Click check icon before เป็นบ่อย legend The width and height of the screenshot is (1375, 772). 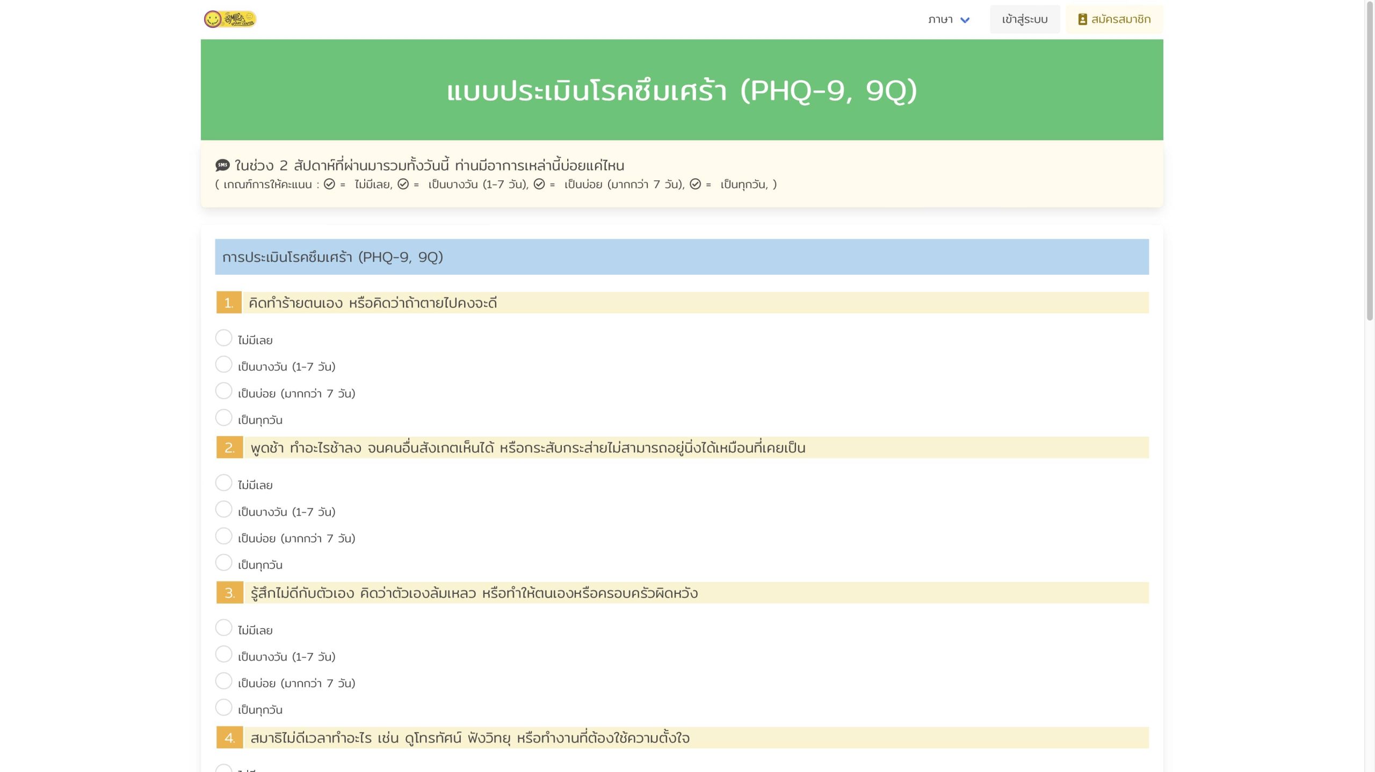point(539,184)
